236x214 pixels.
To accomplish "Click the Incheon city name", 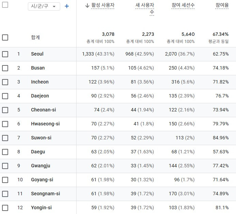I will pos(40,82).
